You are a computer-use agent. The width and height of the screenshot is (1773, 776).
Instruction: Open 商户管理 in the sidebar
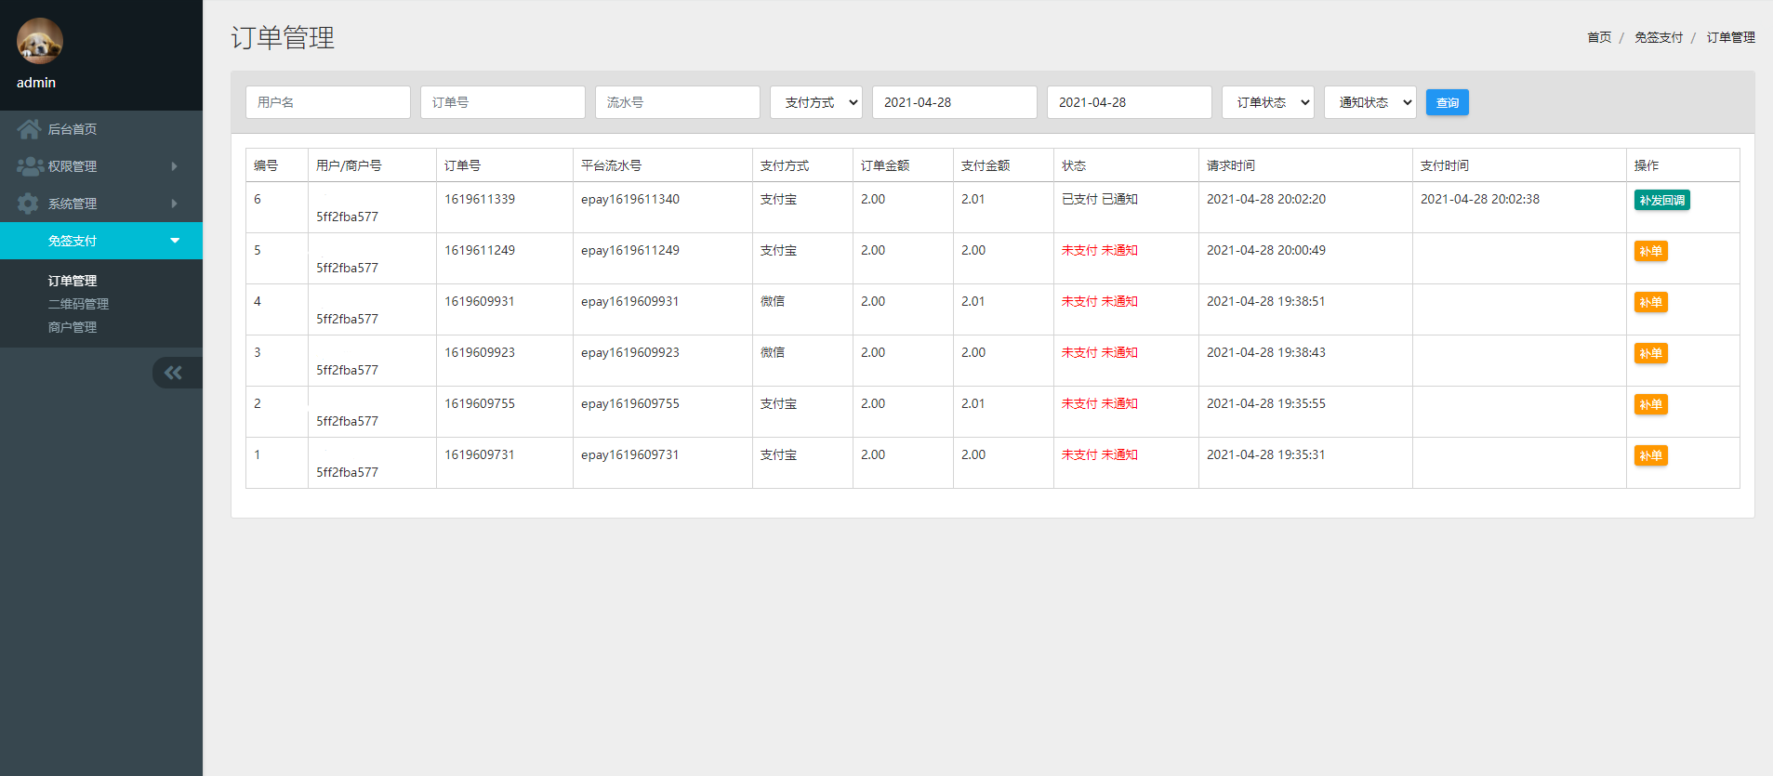73,327
